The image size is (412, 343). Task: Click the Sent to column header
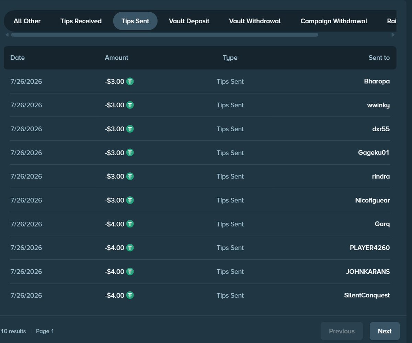point(379,58)
